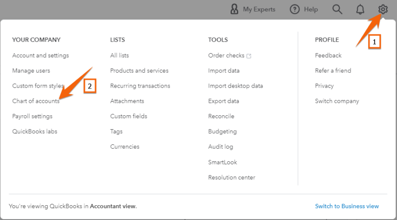Image resolution: width=397 pixels, height=220 pixels.
Task: Click the PROFILE heading
Action: coord(327,40)
